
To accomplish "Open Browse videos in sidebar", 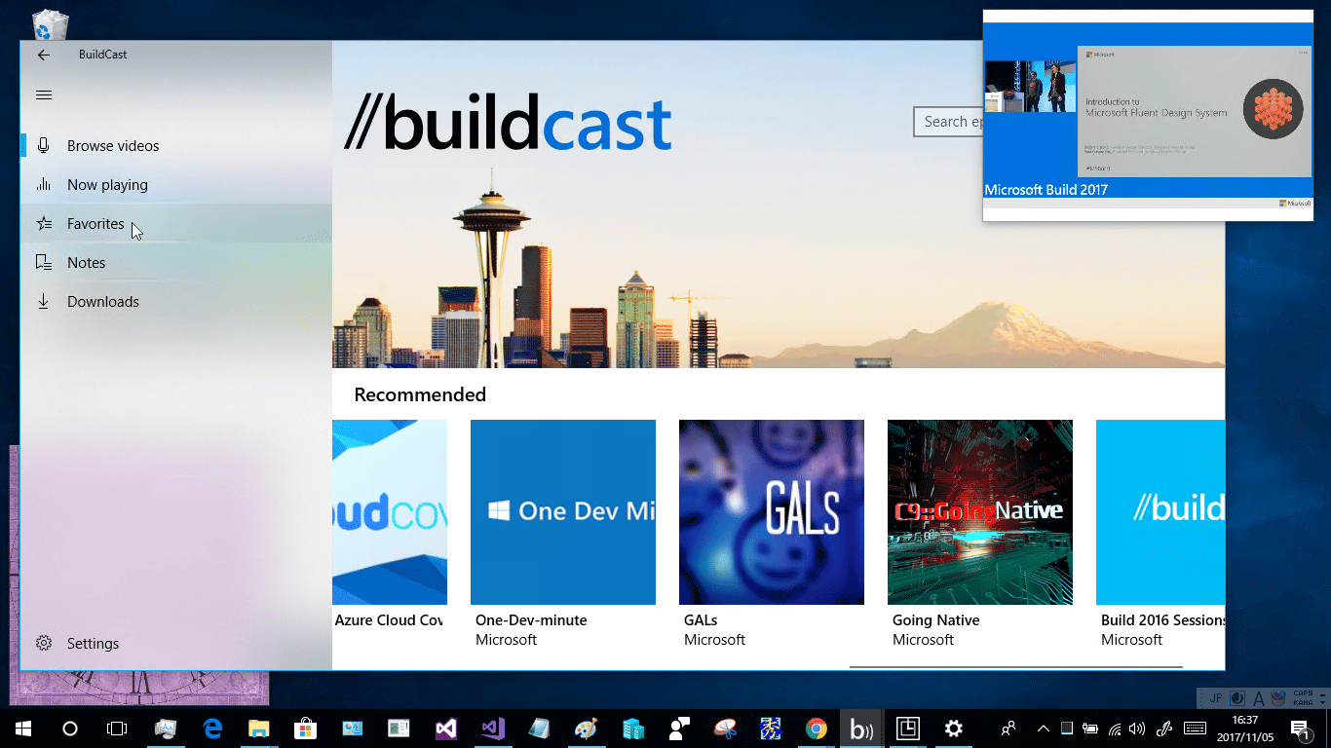I will point(175,146).
